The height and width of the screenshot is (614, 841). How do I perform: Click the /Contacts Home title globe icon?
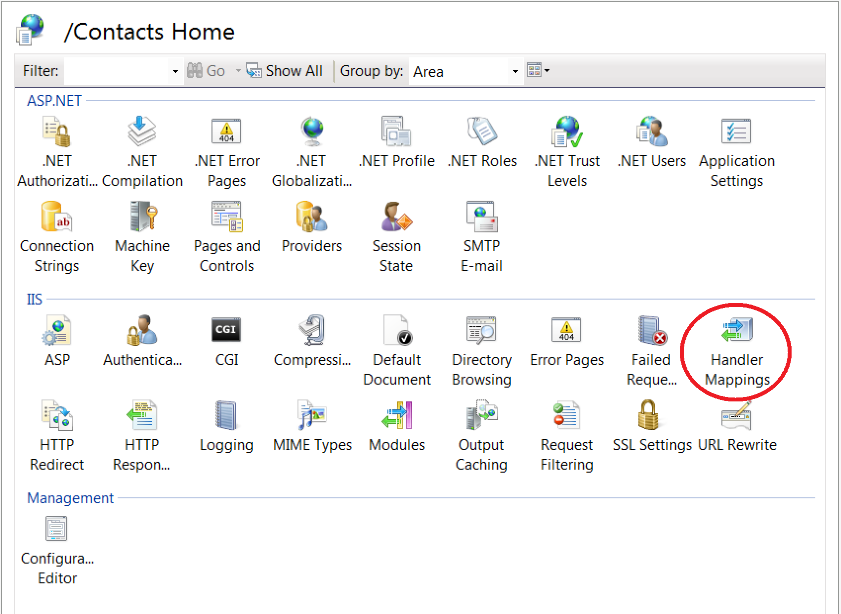31,29
